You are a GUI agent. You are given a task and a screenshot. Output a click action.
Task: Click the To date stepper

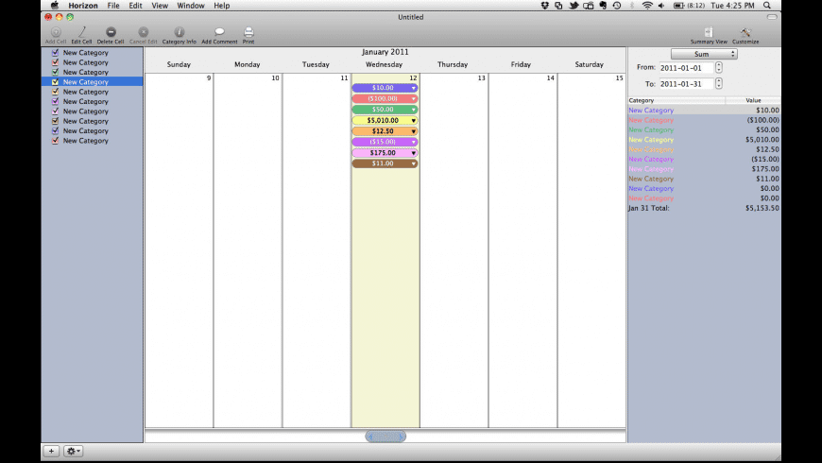coord(719,83)
